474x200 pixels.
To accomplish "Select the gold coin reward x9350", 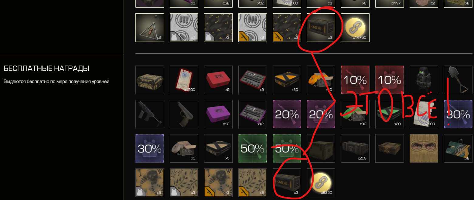I will (321, 183).
